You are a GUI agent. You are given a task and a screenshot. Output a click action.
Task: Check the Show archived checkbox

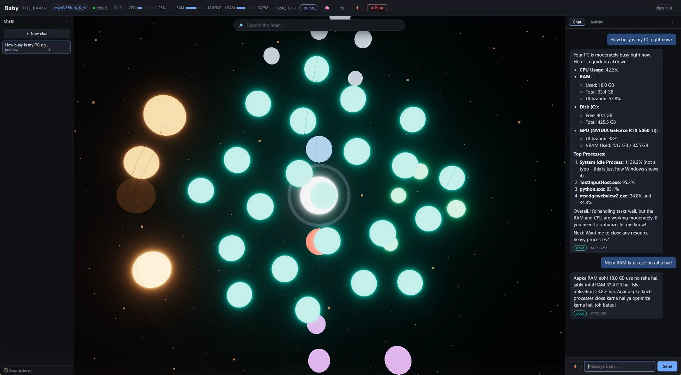[x=6, y=370]
